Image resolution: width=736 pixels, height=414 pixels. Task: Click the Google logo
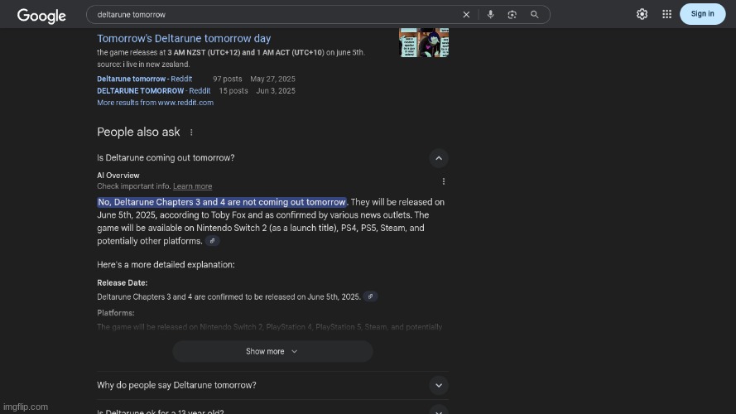coord(41,16)
